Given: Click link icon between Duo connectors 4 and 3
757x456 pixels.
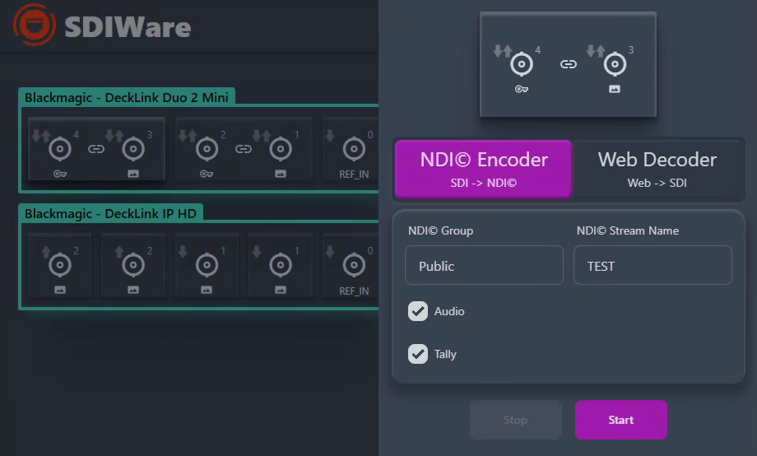Looking at the screenshot, I should (x=96, y=149).
